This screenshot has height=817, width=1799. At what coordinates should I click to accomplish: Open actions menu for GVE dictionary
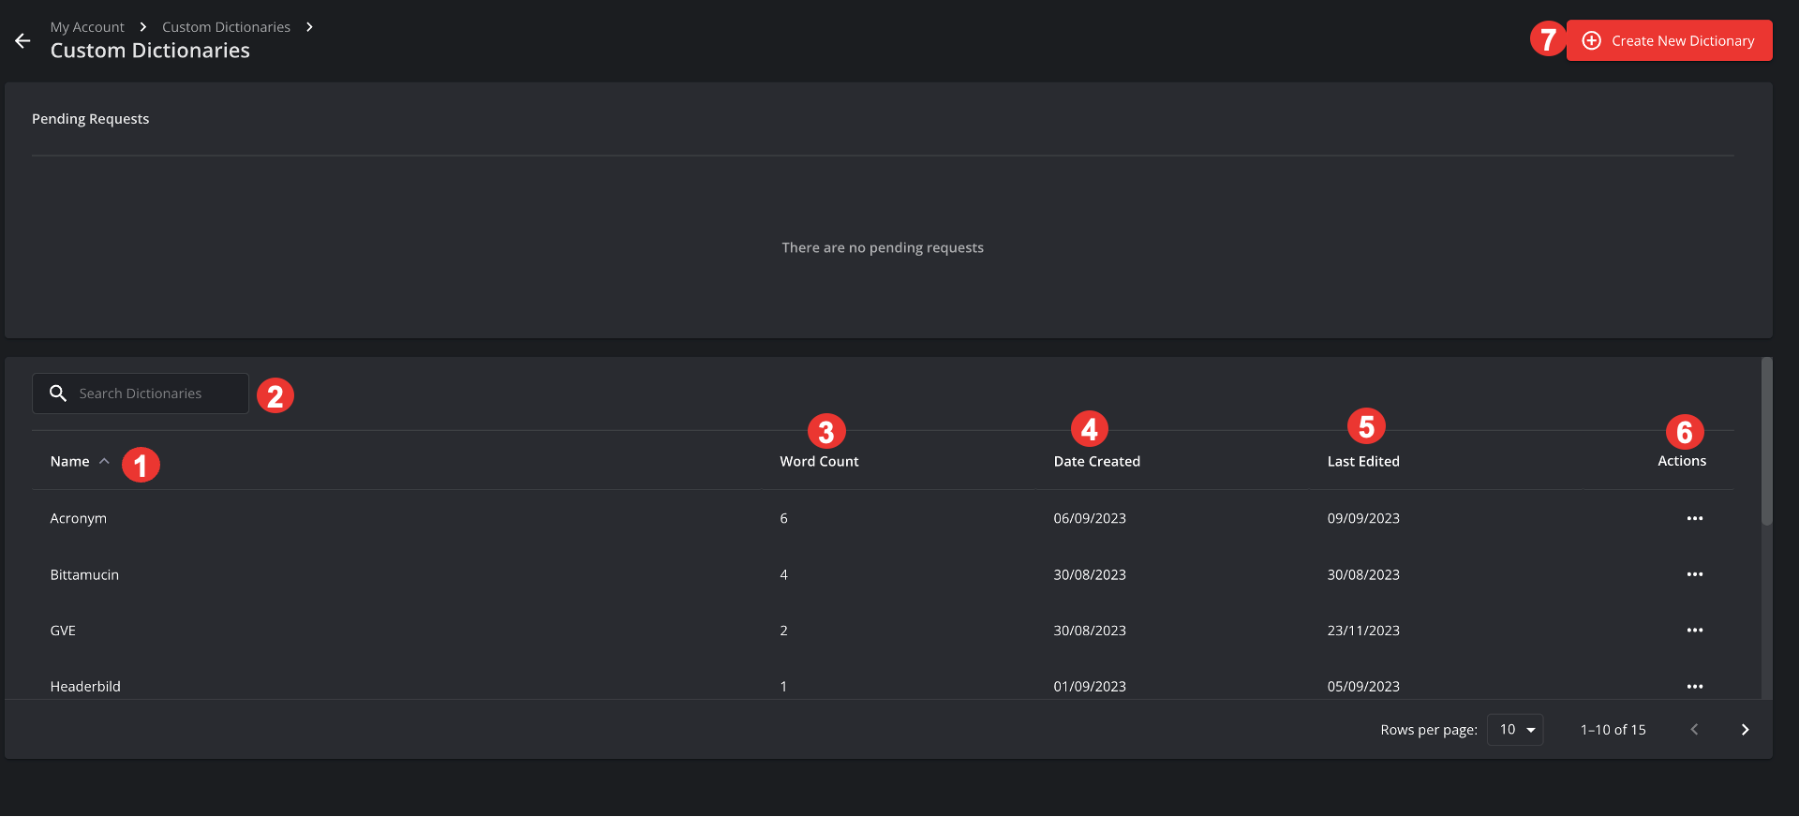point(1694,631)
